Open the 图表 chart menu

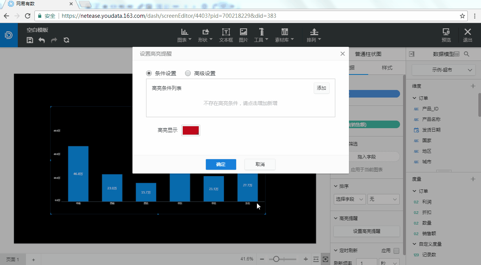185,35
